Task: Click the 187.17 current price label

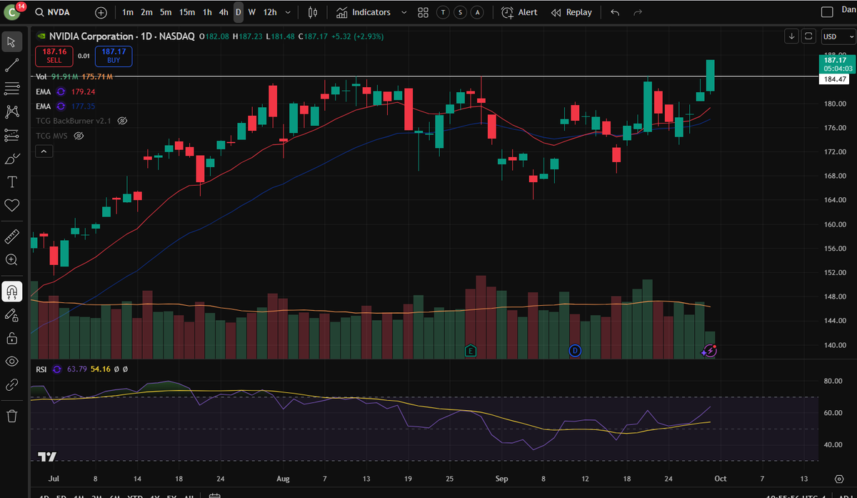Action: pyautogui.click(x=836, y=64)
